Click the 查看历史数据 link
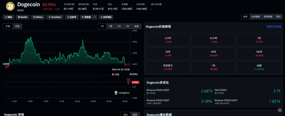This screenshot has width=285, height=116. 274,27
